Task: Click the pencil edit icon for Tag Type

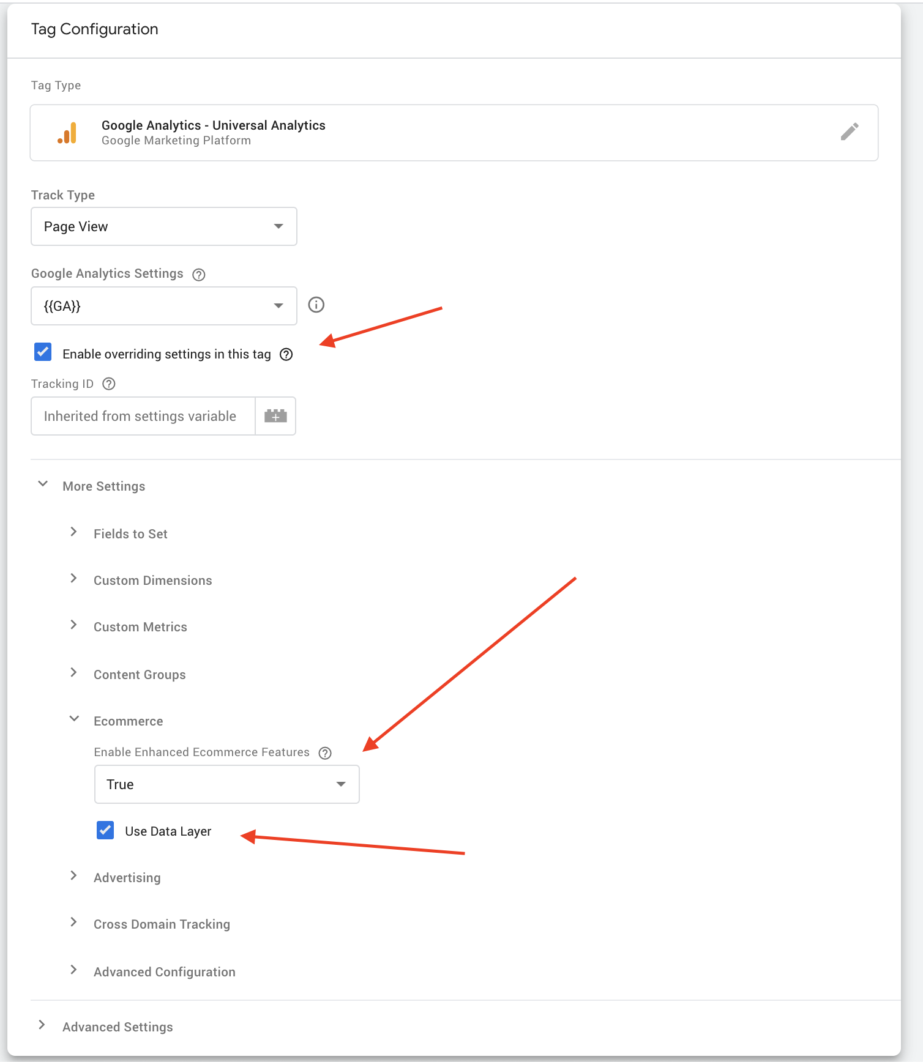Action: pyautogui.click(x=849, y=132)
